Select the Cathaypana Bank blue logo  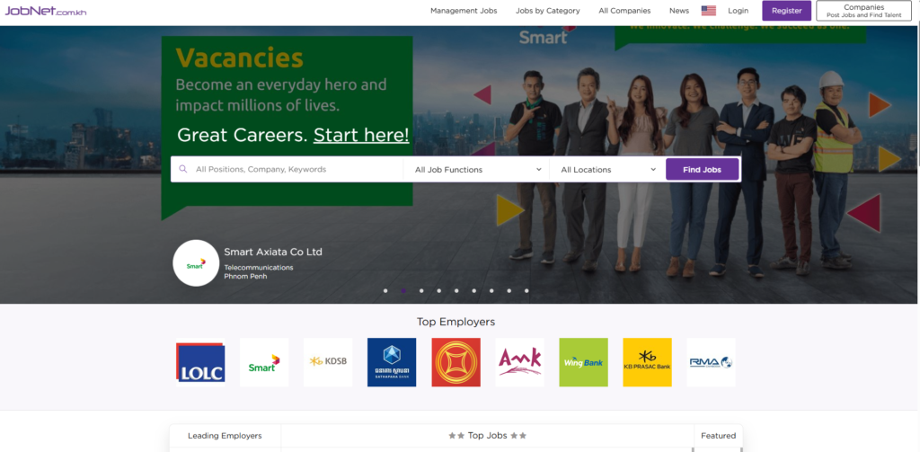(x=392, y=362)
